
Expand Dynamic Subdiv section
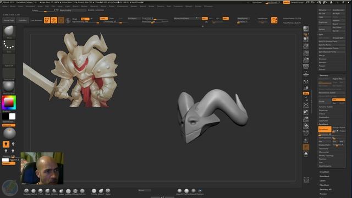(x=326, y=107)
